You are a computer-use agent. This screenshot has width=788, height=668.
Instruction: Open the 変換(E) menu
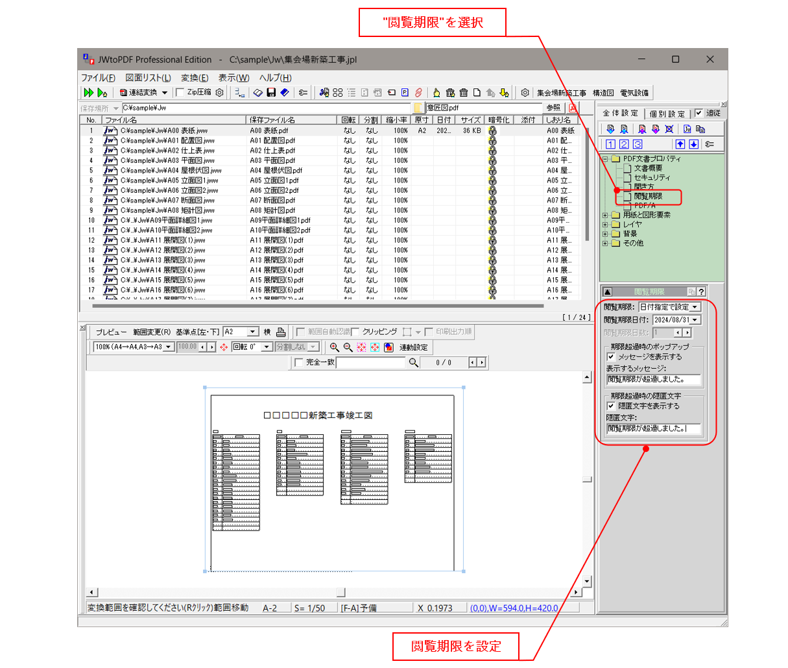click(x=194, y=77)
